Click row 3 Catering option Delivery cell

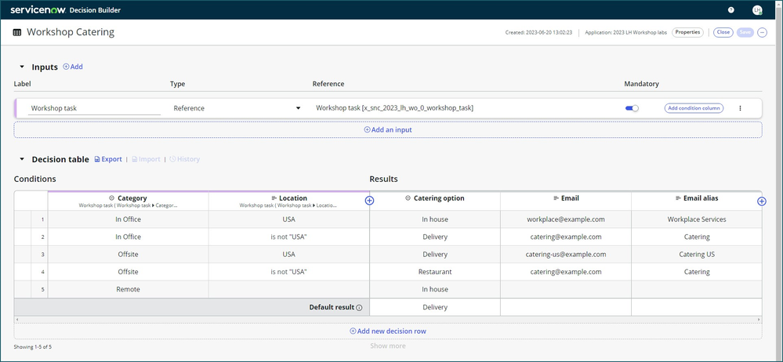click(435, 254)
